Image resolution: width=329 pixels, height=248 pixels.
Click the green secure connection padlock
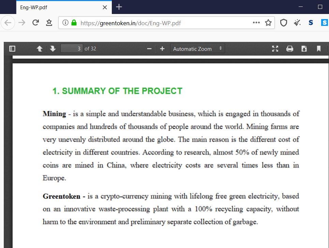tap(74, 22)
